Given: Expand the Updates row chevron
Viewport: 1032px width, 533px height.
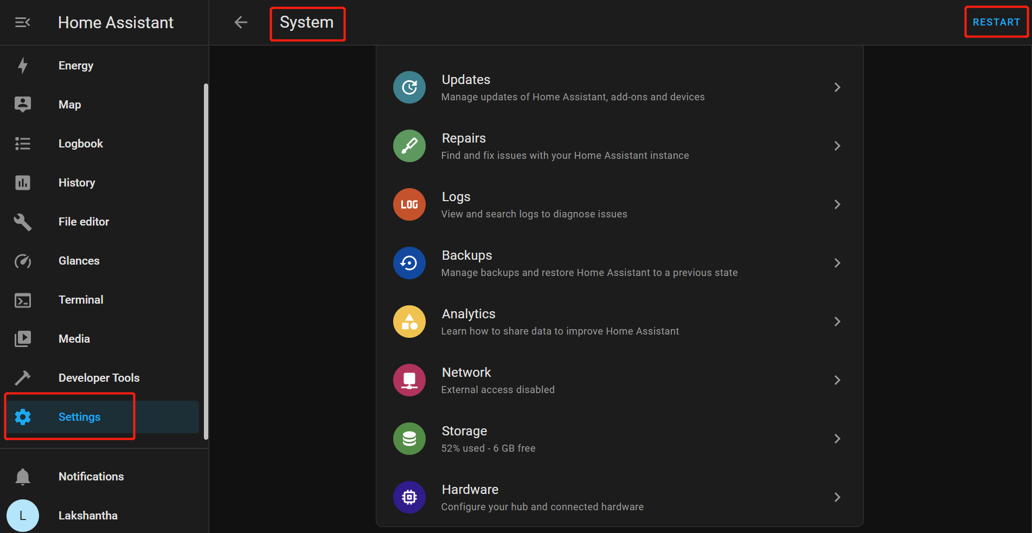Looking at the screenshot, I should point(837,87).
